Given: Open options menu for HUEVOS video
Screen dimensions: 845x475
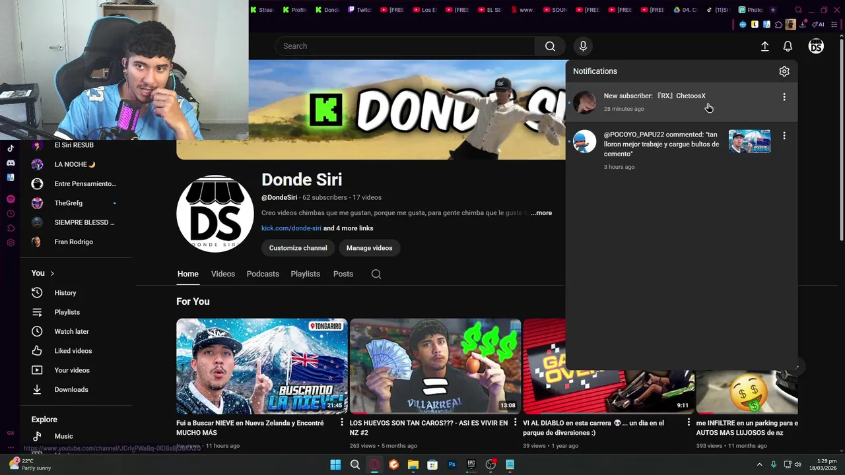Looking at the screenshot, I should [x=515, y=422].
